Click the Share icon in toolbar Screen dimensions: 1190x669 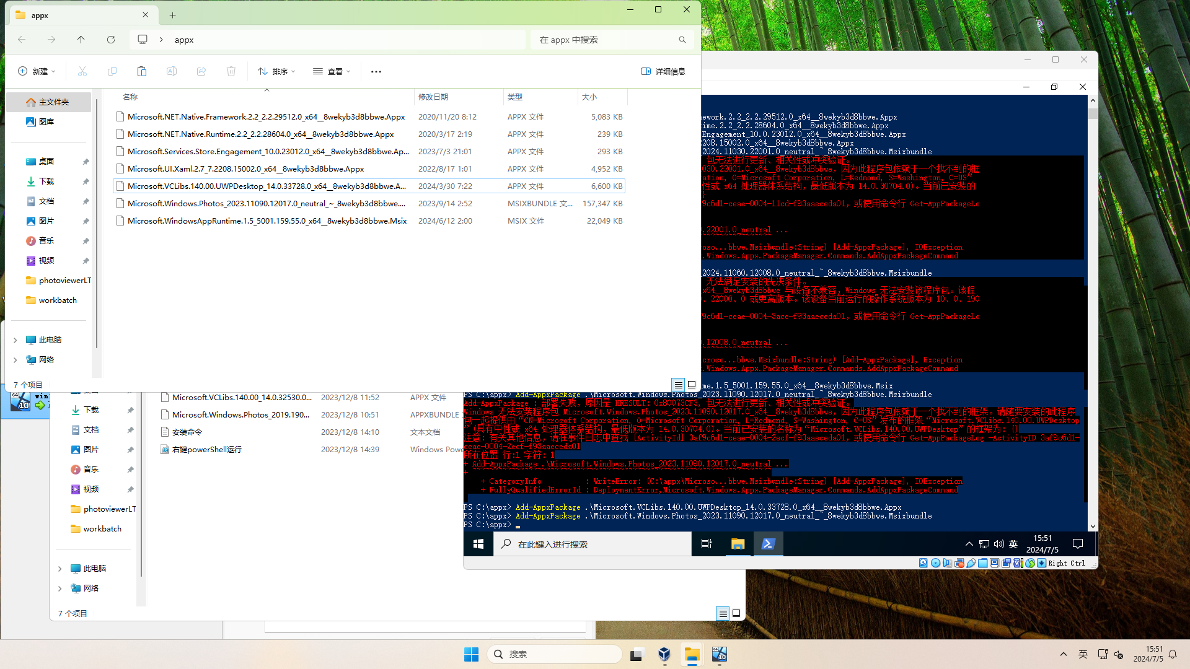click(201, 72)
